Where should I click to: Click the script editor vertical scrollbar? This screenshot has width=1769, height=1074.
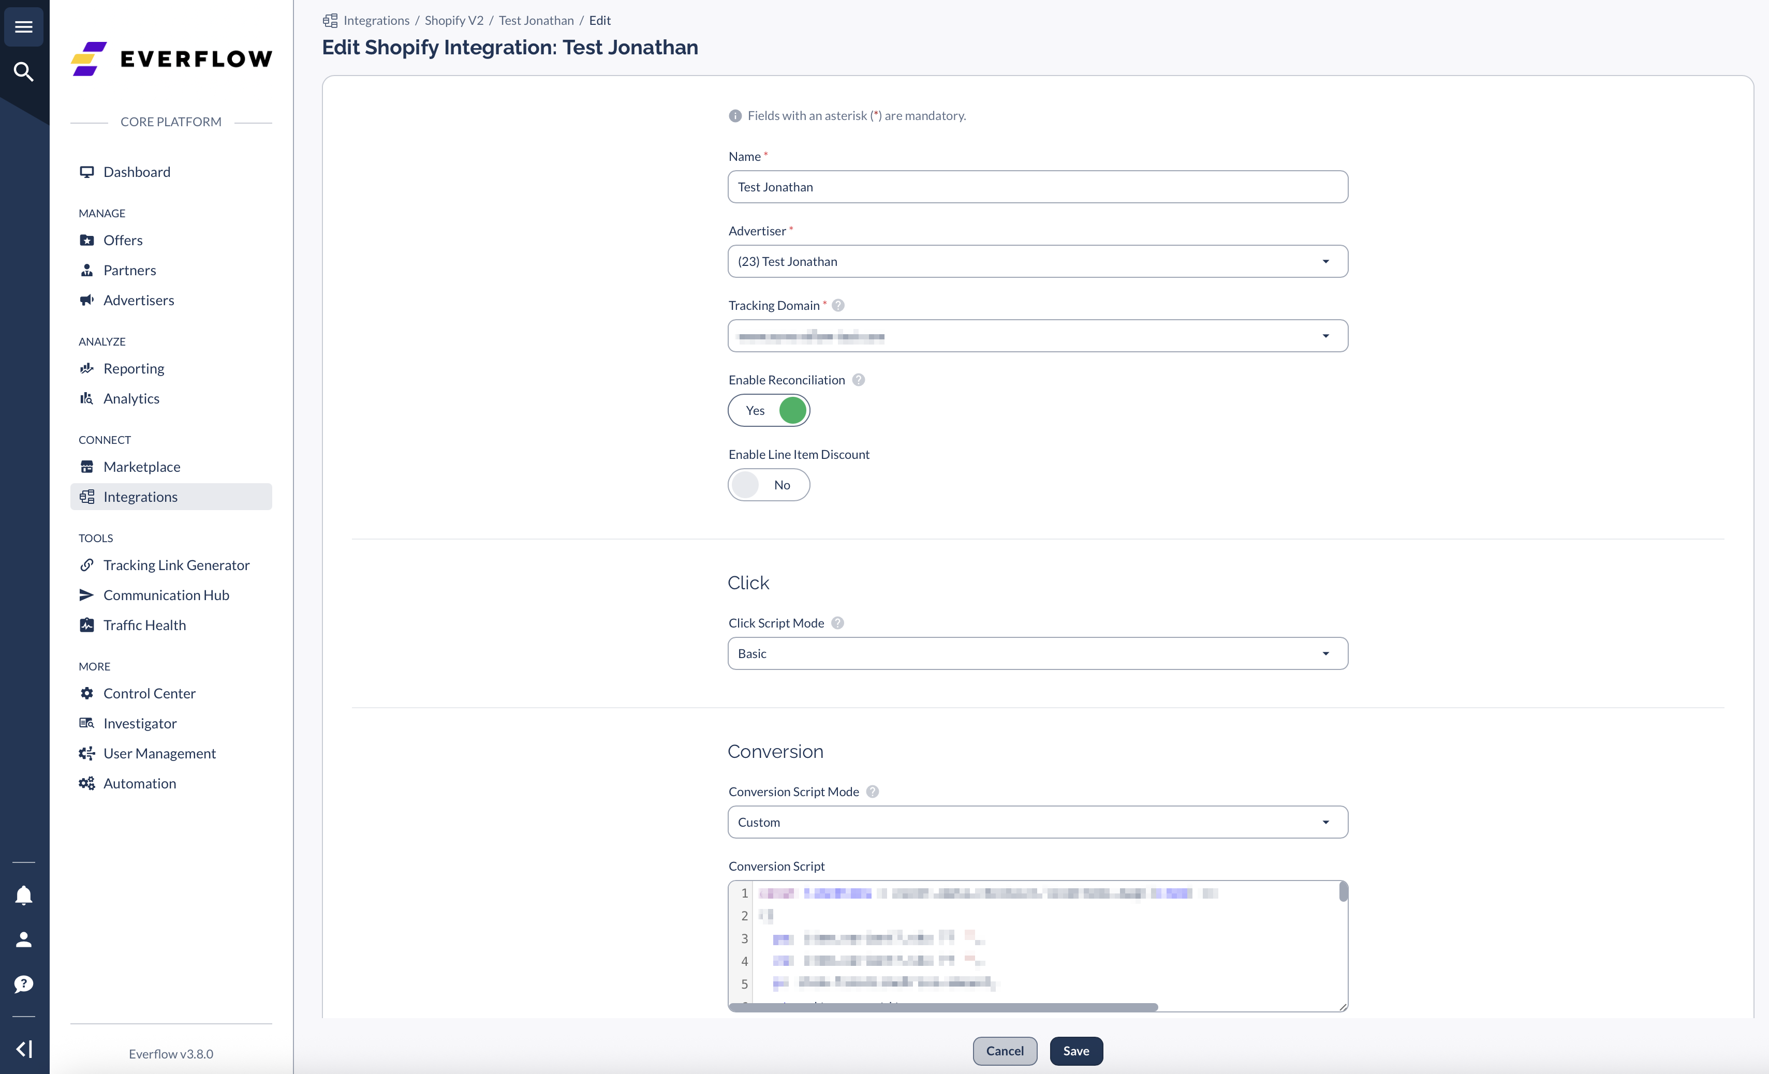(1343, 892)
